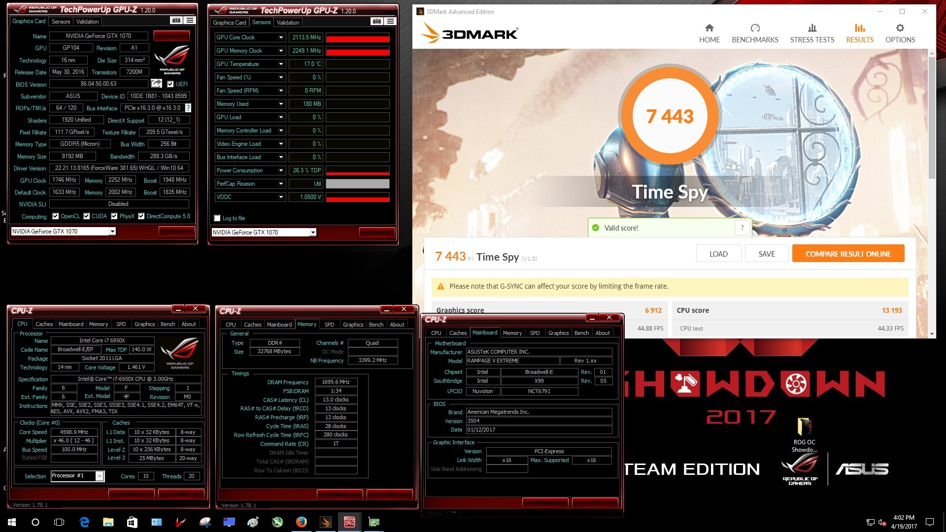Open Paint from the taskbar
The width and height of the screenshot is (946, 532).
pyautogui.click(x=253, y=522)
